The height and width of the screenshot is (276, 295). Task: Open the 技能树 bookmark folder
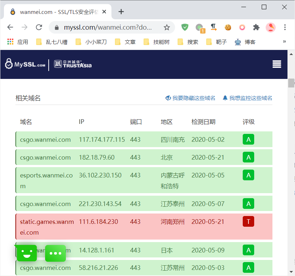click(156, 42)
